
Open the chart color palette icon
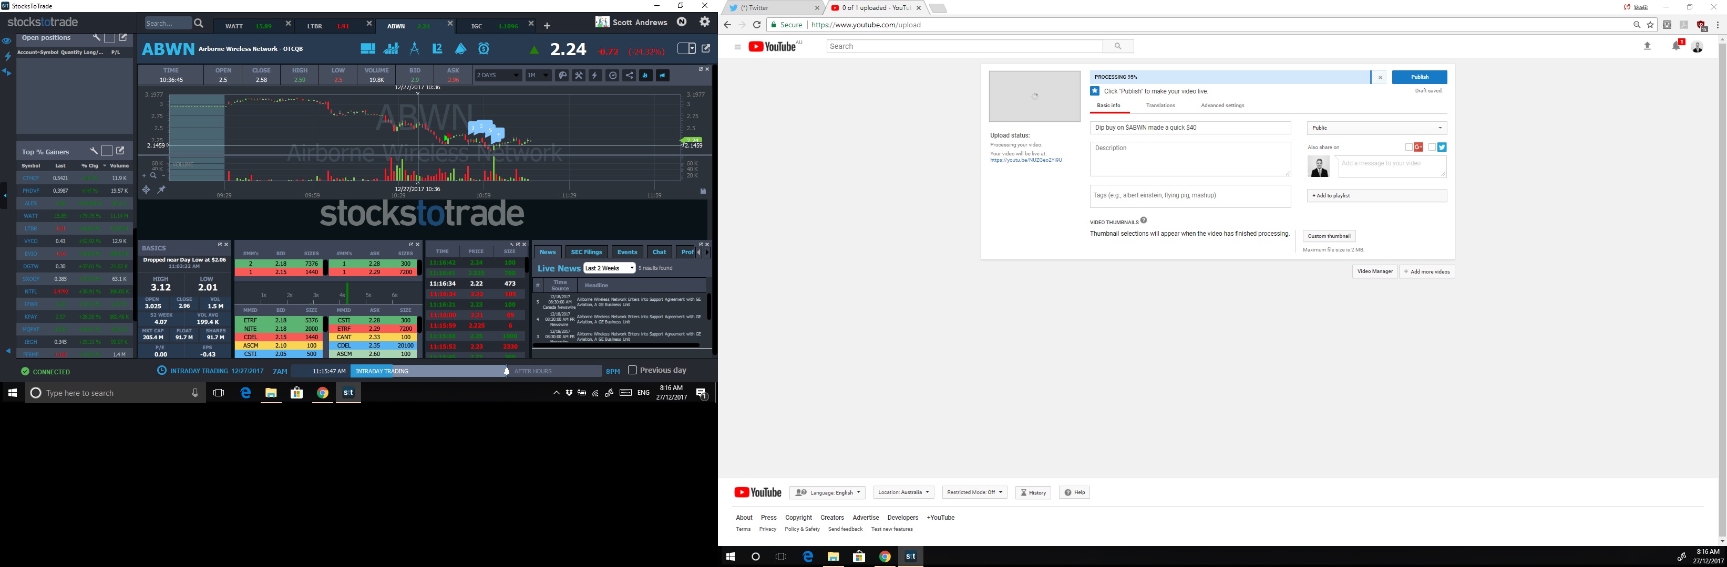click(x=562, y=76)
